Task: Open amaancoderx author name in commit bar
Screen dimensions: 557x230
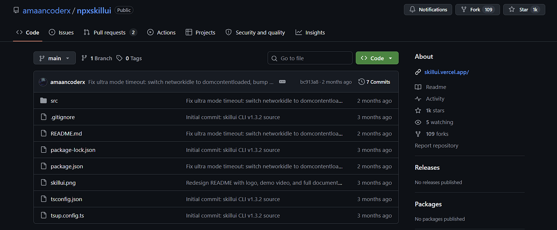Action: click(x=68, y=82)
